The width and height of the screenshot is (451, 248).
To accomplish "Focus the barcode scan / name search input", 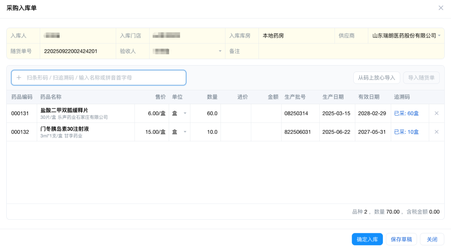I will (x=99, y=78).
